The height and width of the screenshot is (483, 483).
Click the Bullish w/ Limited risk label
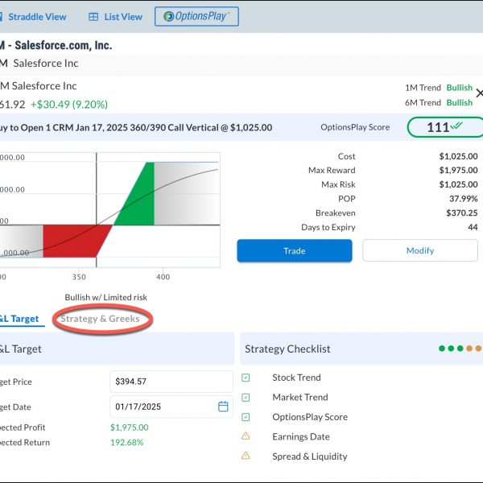(x=105, y=297)
